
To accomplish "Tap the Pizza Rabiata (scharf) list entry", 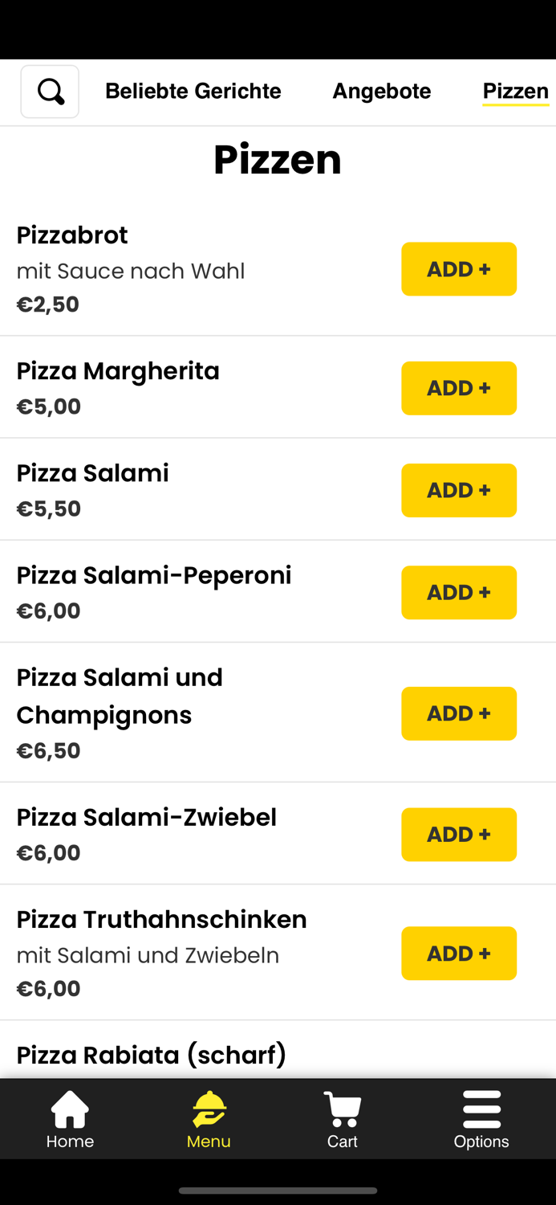I will [x=152, y=1054].
